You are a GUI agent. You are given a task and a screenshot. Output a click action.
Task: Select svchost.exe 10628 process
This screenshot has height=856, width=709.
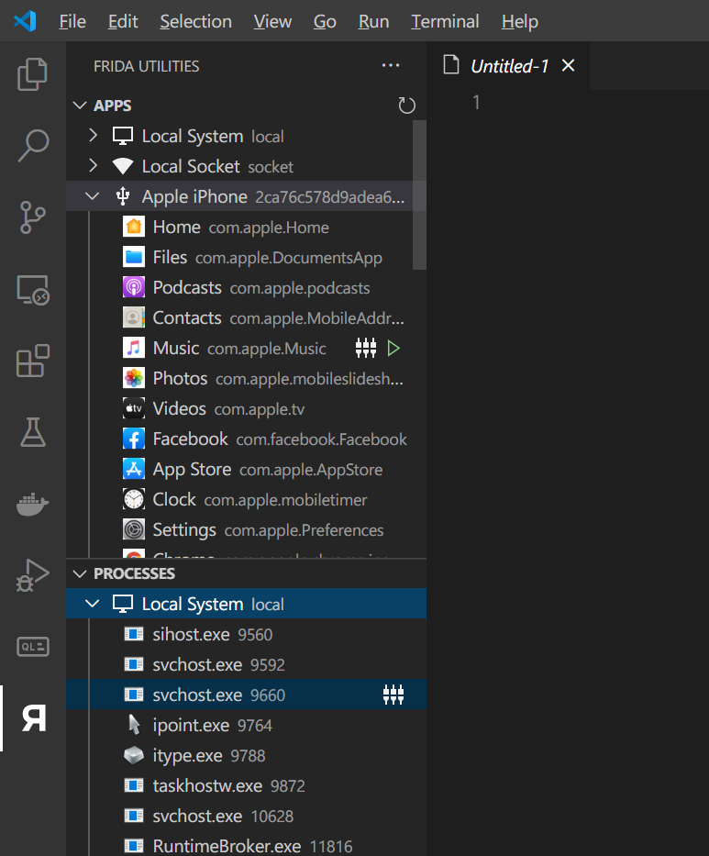point(246,816)
